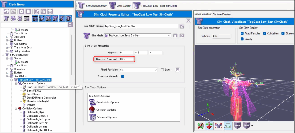Click the trash can delete icon

50,12
